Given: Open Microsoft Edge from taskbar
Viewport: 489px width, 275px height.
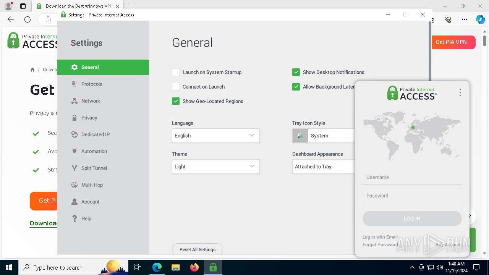Looking at the screenshot, I should point(157,267).
